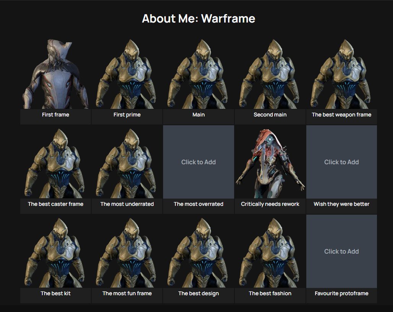Click 'Critically needs rework' caption
393x312 pixels.
pos(270,204)
